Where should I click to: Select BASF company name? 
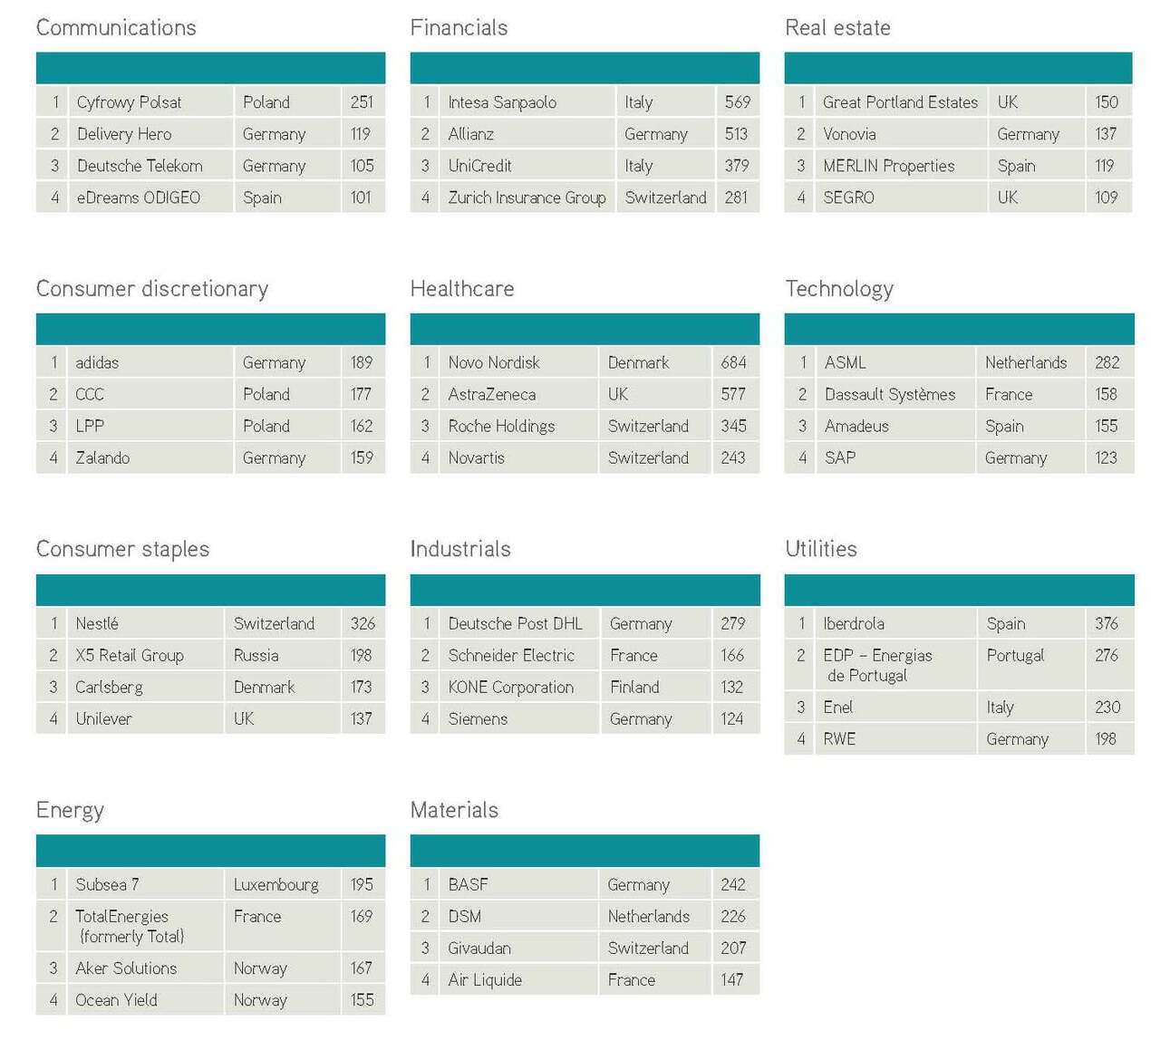coord(468,884)
